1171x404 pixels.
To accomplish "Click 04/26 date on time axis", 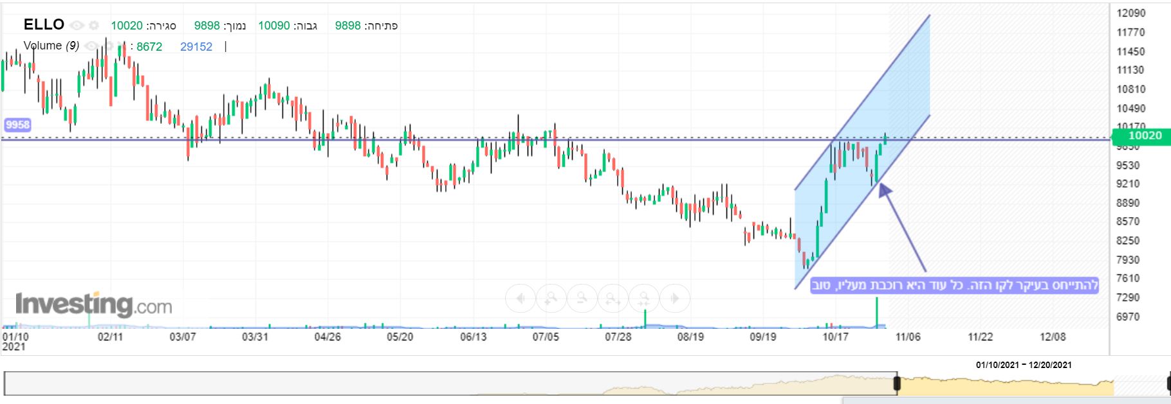I will coord(327,337).
